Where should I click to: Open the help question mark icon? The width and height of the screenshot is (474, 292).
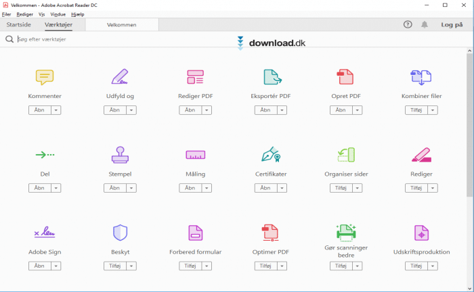coord(408,24)
